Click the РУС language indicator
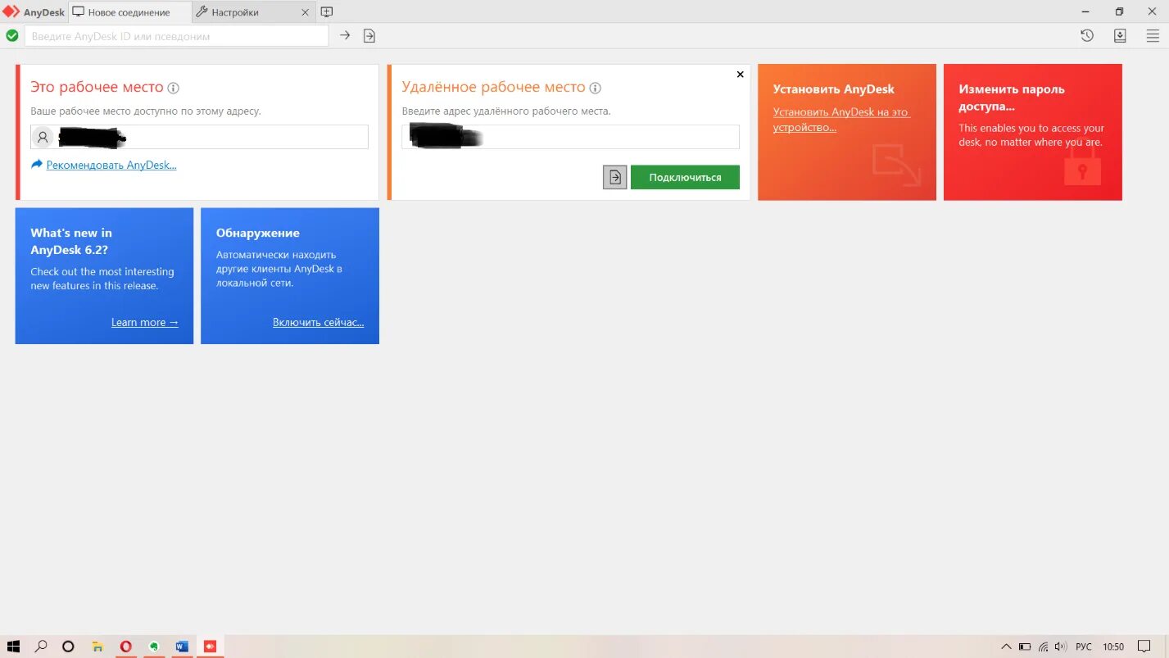 (1084, 647)
